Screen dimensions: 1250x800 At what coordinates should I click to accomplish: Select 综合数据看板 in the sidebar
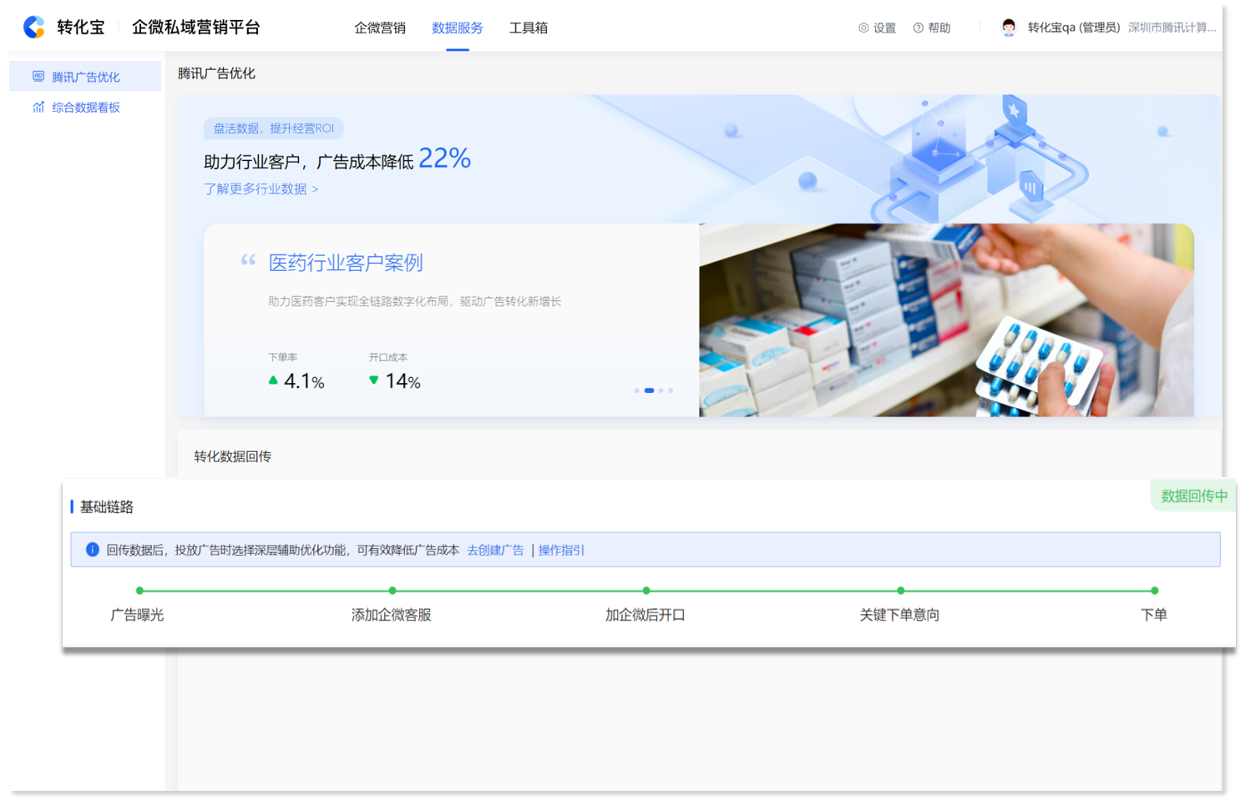click(85, 107)
